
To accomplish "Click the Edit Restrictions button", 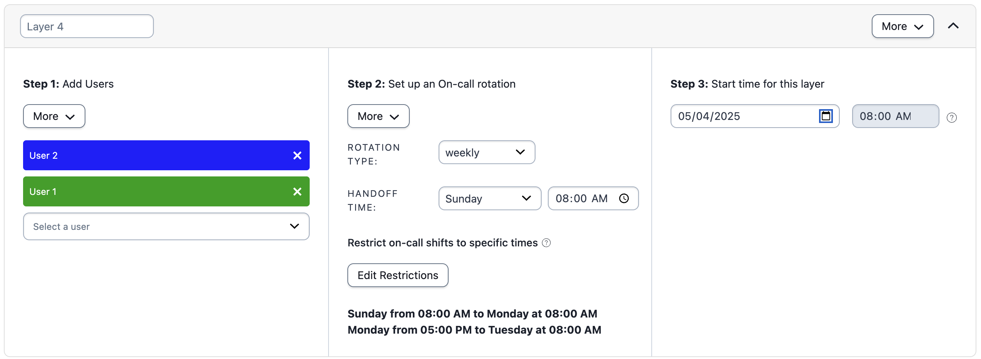I will (x=397, y=275).
